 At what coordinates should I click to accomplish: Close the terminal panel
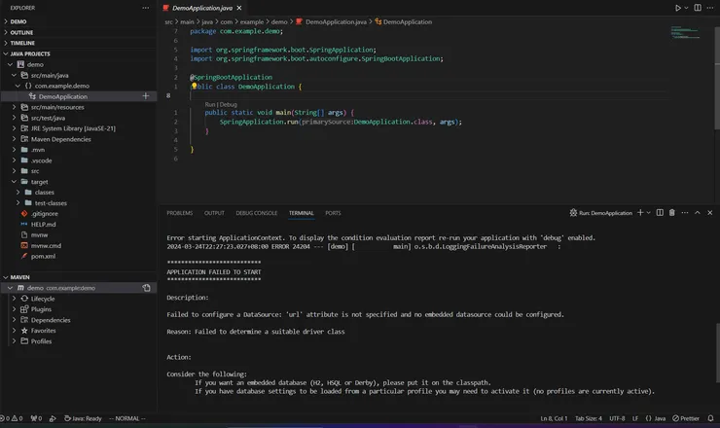709,212
